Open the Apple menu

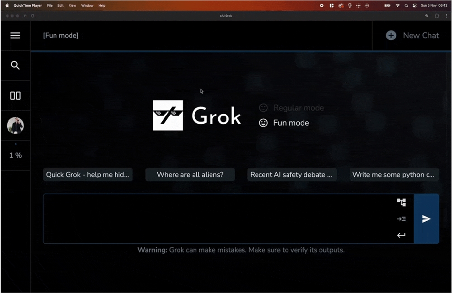[7, 5]
